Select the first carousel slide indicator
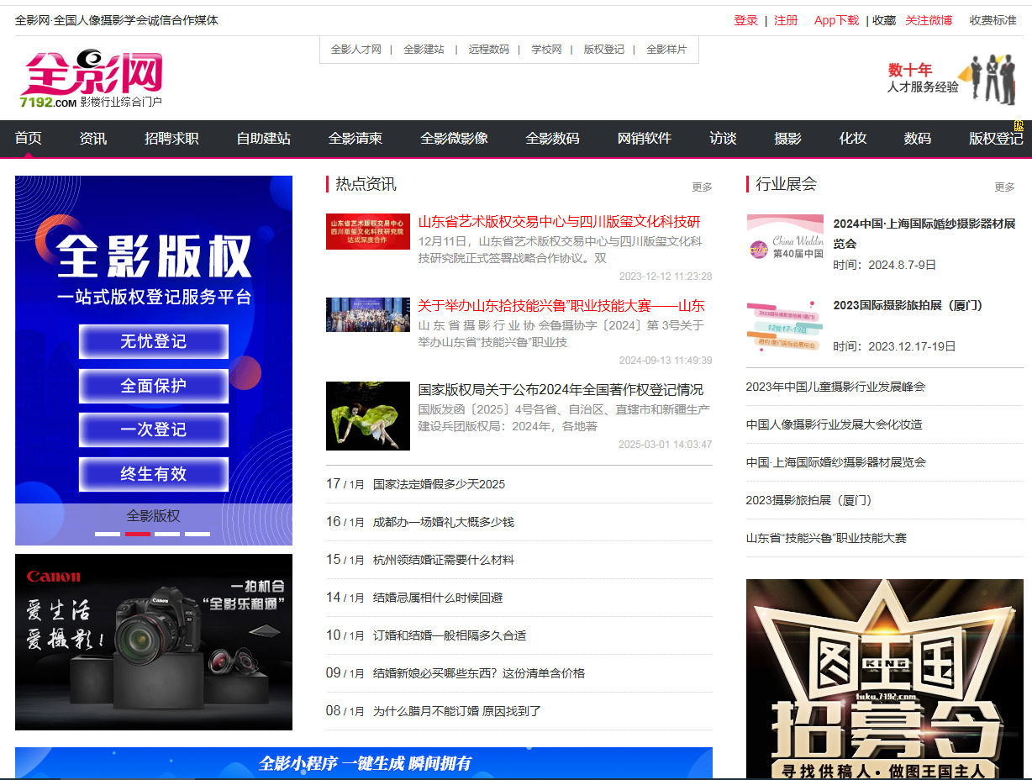Screen dimensions: 1032x780 coord(108,534)
